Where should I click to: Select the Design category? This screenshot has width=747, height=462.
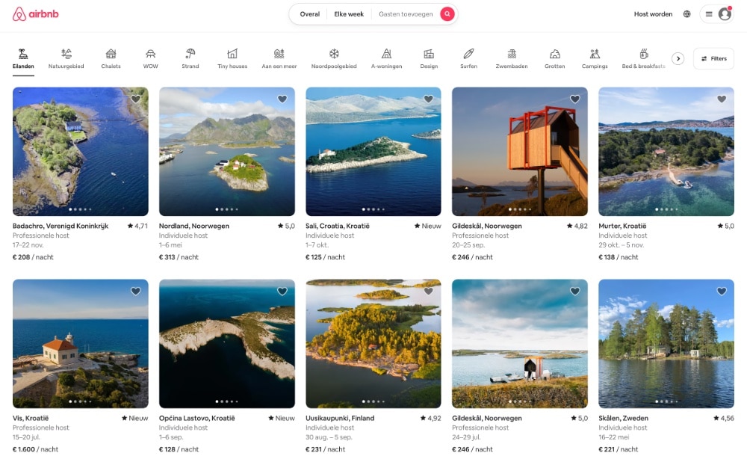(429, 58)
